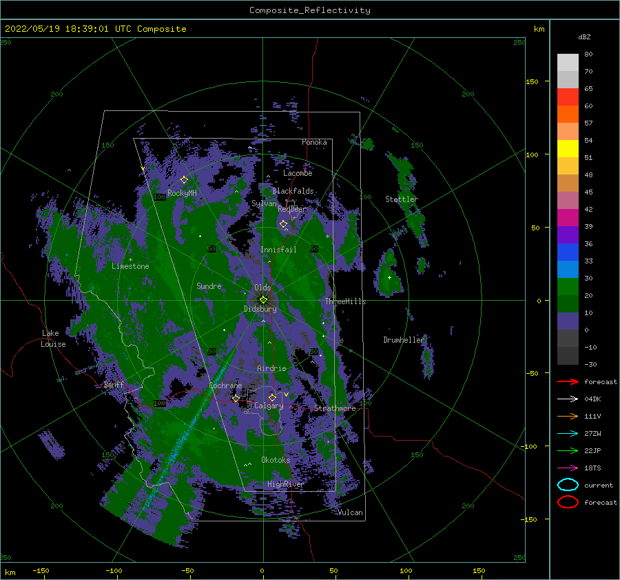Viewport: 620px width, 580px height.
Task: Click the white plus marker south of Stettler
Action: [389, 277]
